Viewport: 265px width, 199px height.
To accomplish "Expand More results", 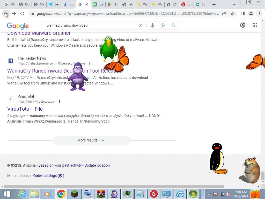I will (91, 140).
